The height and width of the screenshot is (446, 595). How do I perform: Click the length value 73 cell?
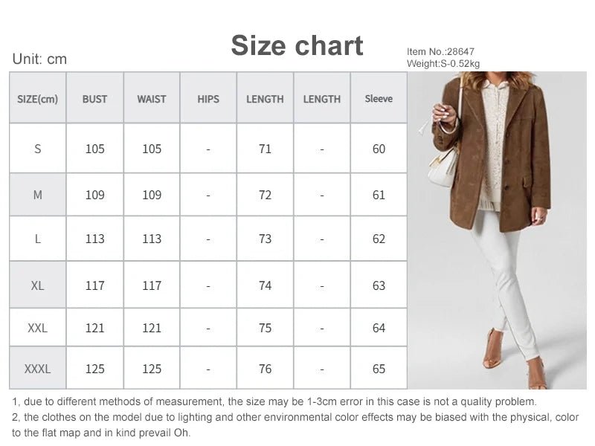265,239
